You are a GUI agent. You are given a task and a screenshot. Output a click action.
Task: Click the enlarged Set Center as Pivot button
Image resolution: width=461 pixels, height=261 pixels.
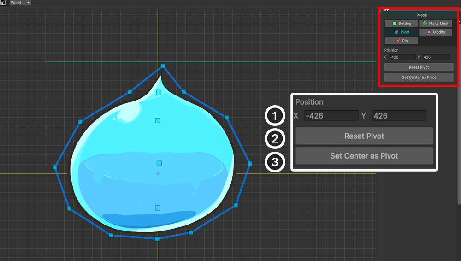(364, 156)
